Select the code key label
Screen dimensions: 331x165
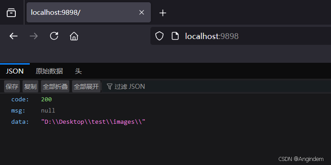(20, 99)
